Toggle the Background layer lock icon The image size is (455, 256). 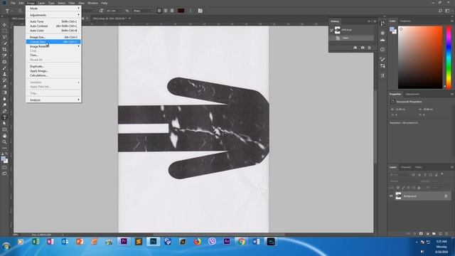(x=446, y=196)
